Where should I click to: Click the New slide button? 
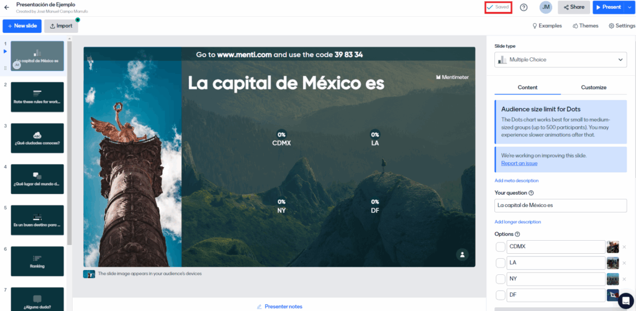coord(22,26)
